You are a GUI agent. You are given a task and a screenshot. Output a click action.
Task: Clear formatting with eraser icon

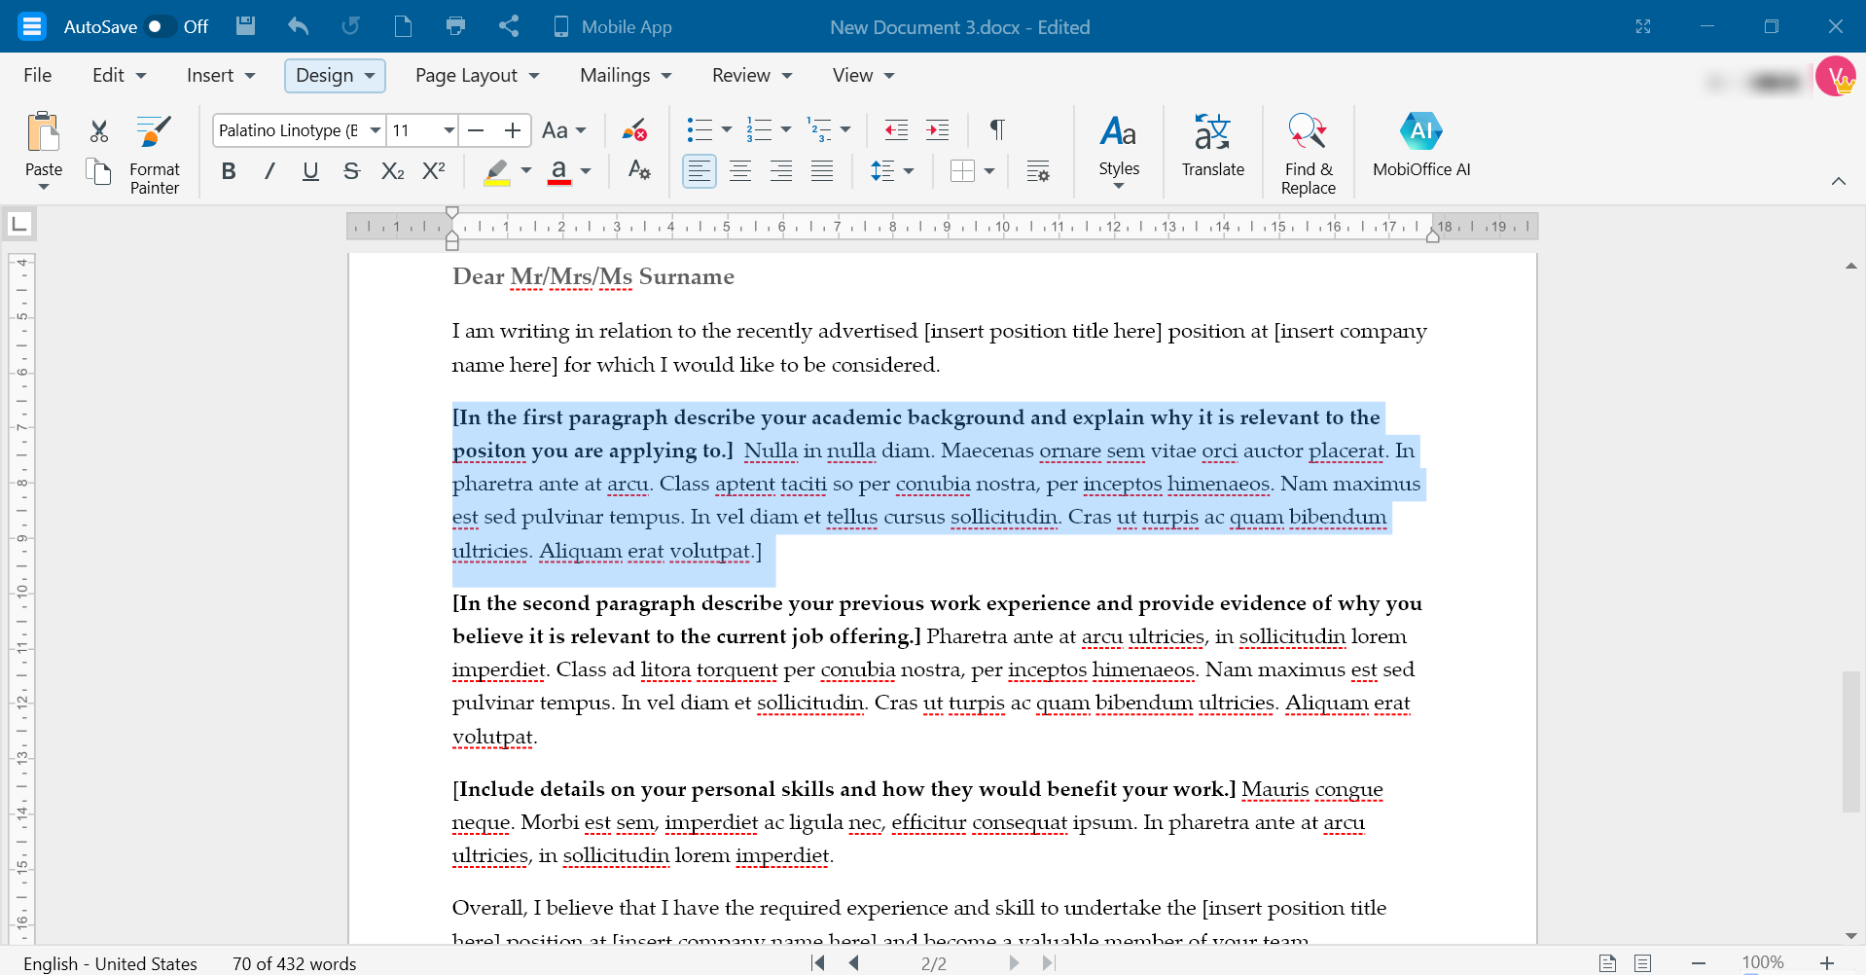click(635, 130)
